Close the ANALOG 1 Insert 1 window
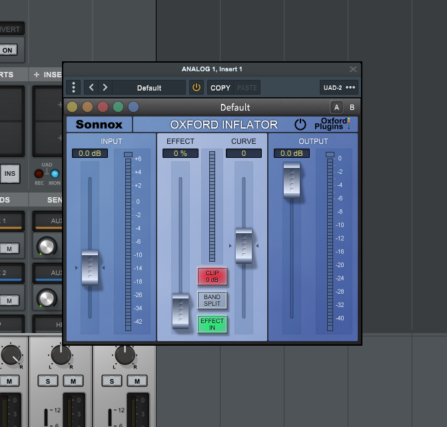 (x=353, y=69)
